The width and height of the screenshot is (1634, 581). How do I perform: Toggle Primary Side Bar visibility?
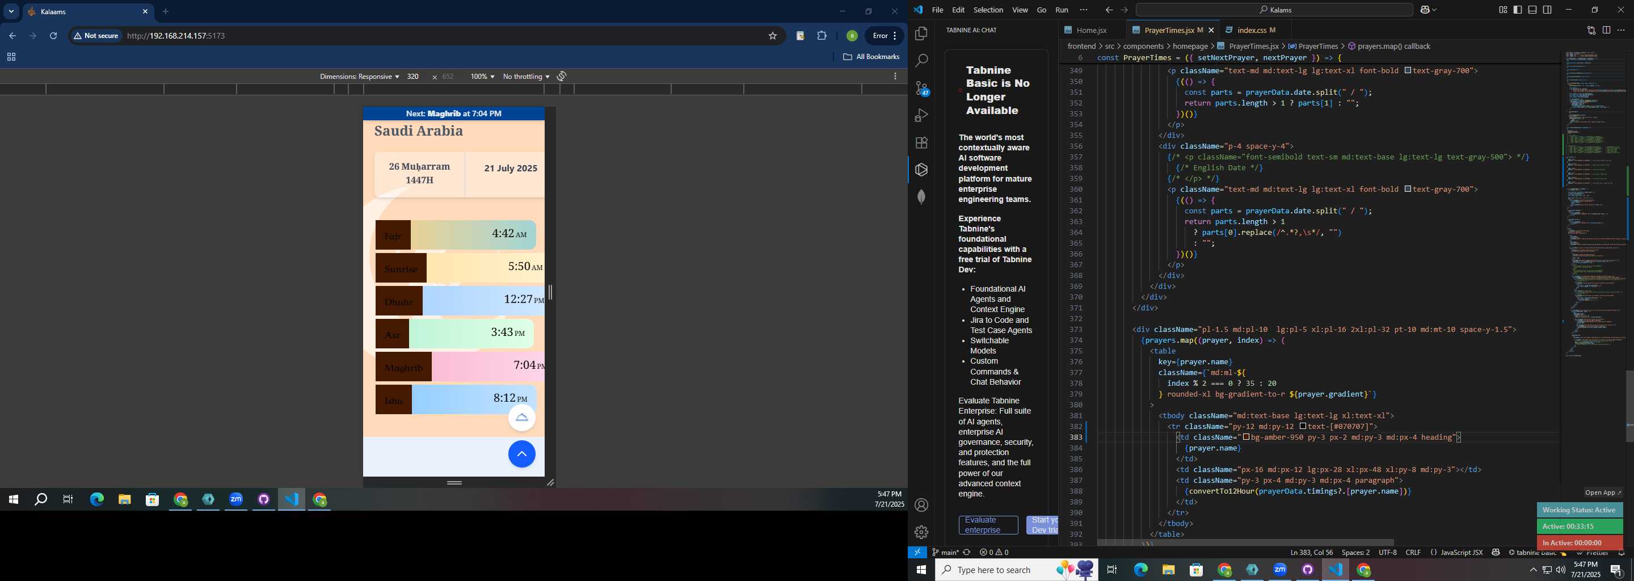[x=1518, y=10]
